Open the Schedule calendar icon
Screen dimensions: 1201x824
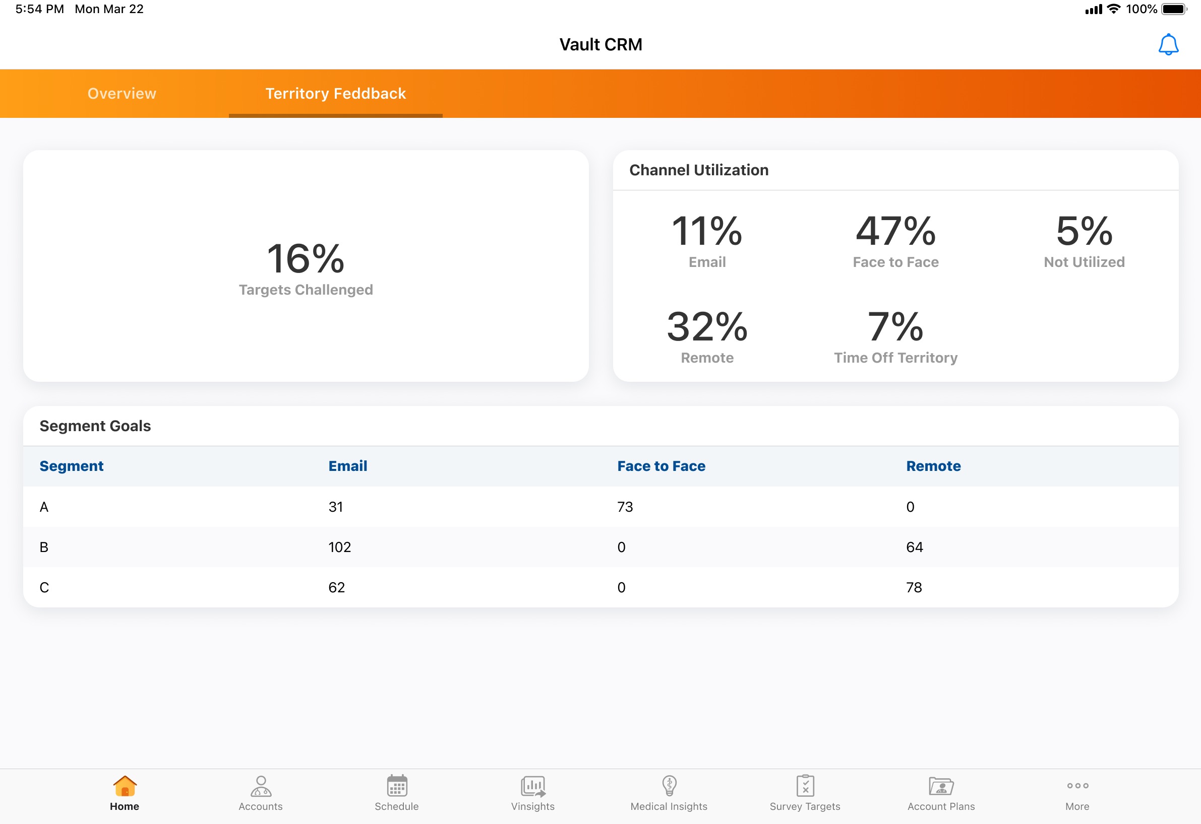click(396, 786)
